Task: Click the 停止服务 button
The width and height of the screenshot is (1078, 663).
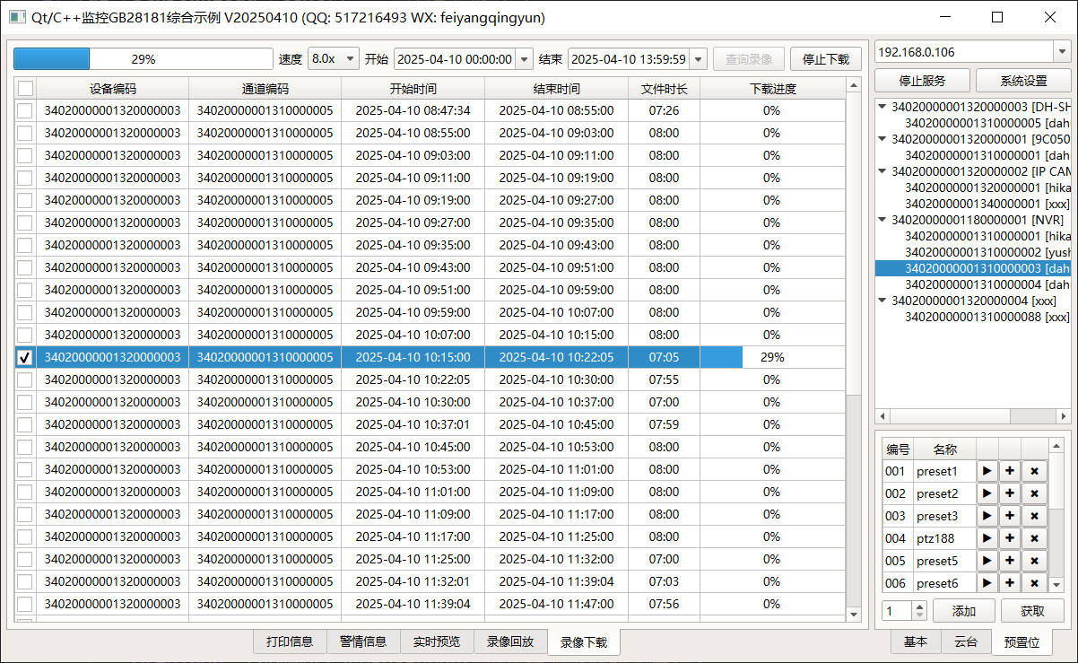Action: [x=922, y=81]
